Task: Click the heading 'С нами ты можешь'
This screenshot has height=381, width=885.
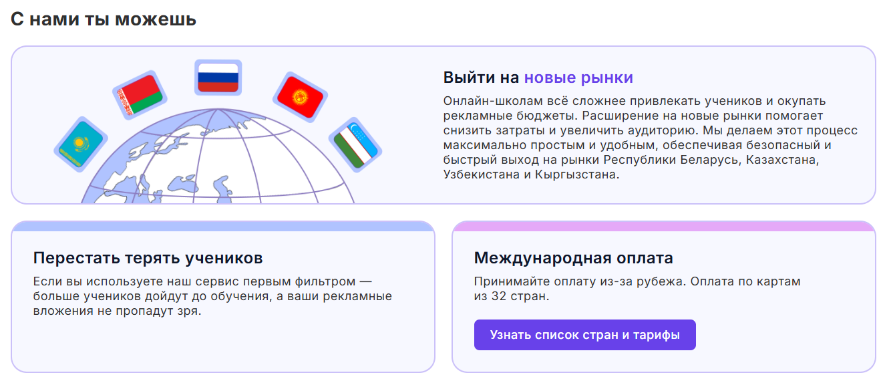Action: (104, 19)
